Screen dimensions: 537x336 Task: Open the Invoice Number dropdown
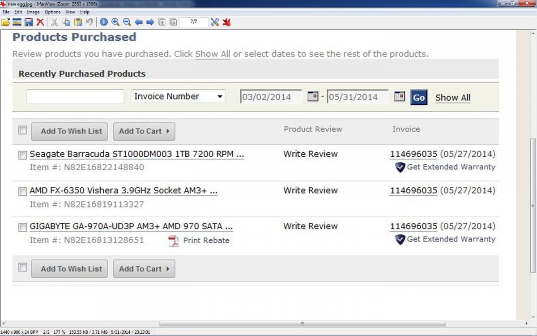[178, 96]
